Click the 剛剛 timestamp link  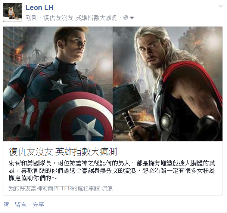coord(32,18)
